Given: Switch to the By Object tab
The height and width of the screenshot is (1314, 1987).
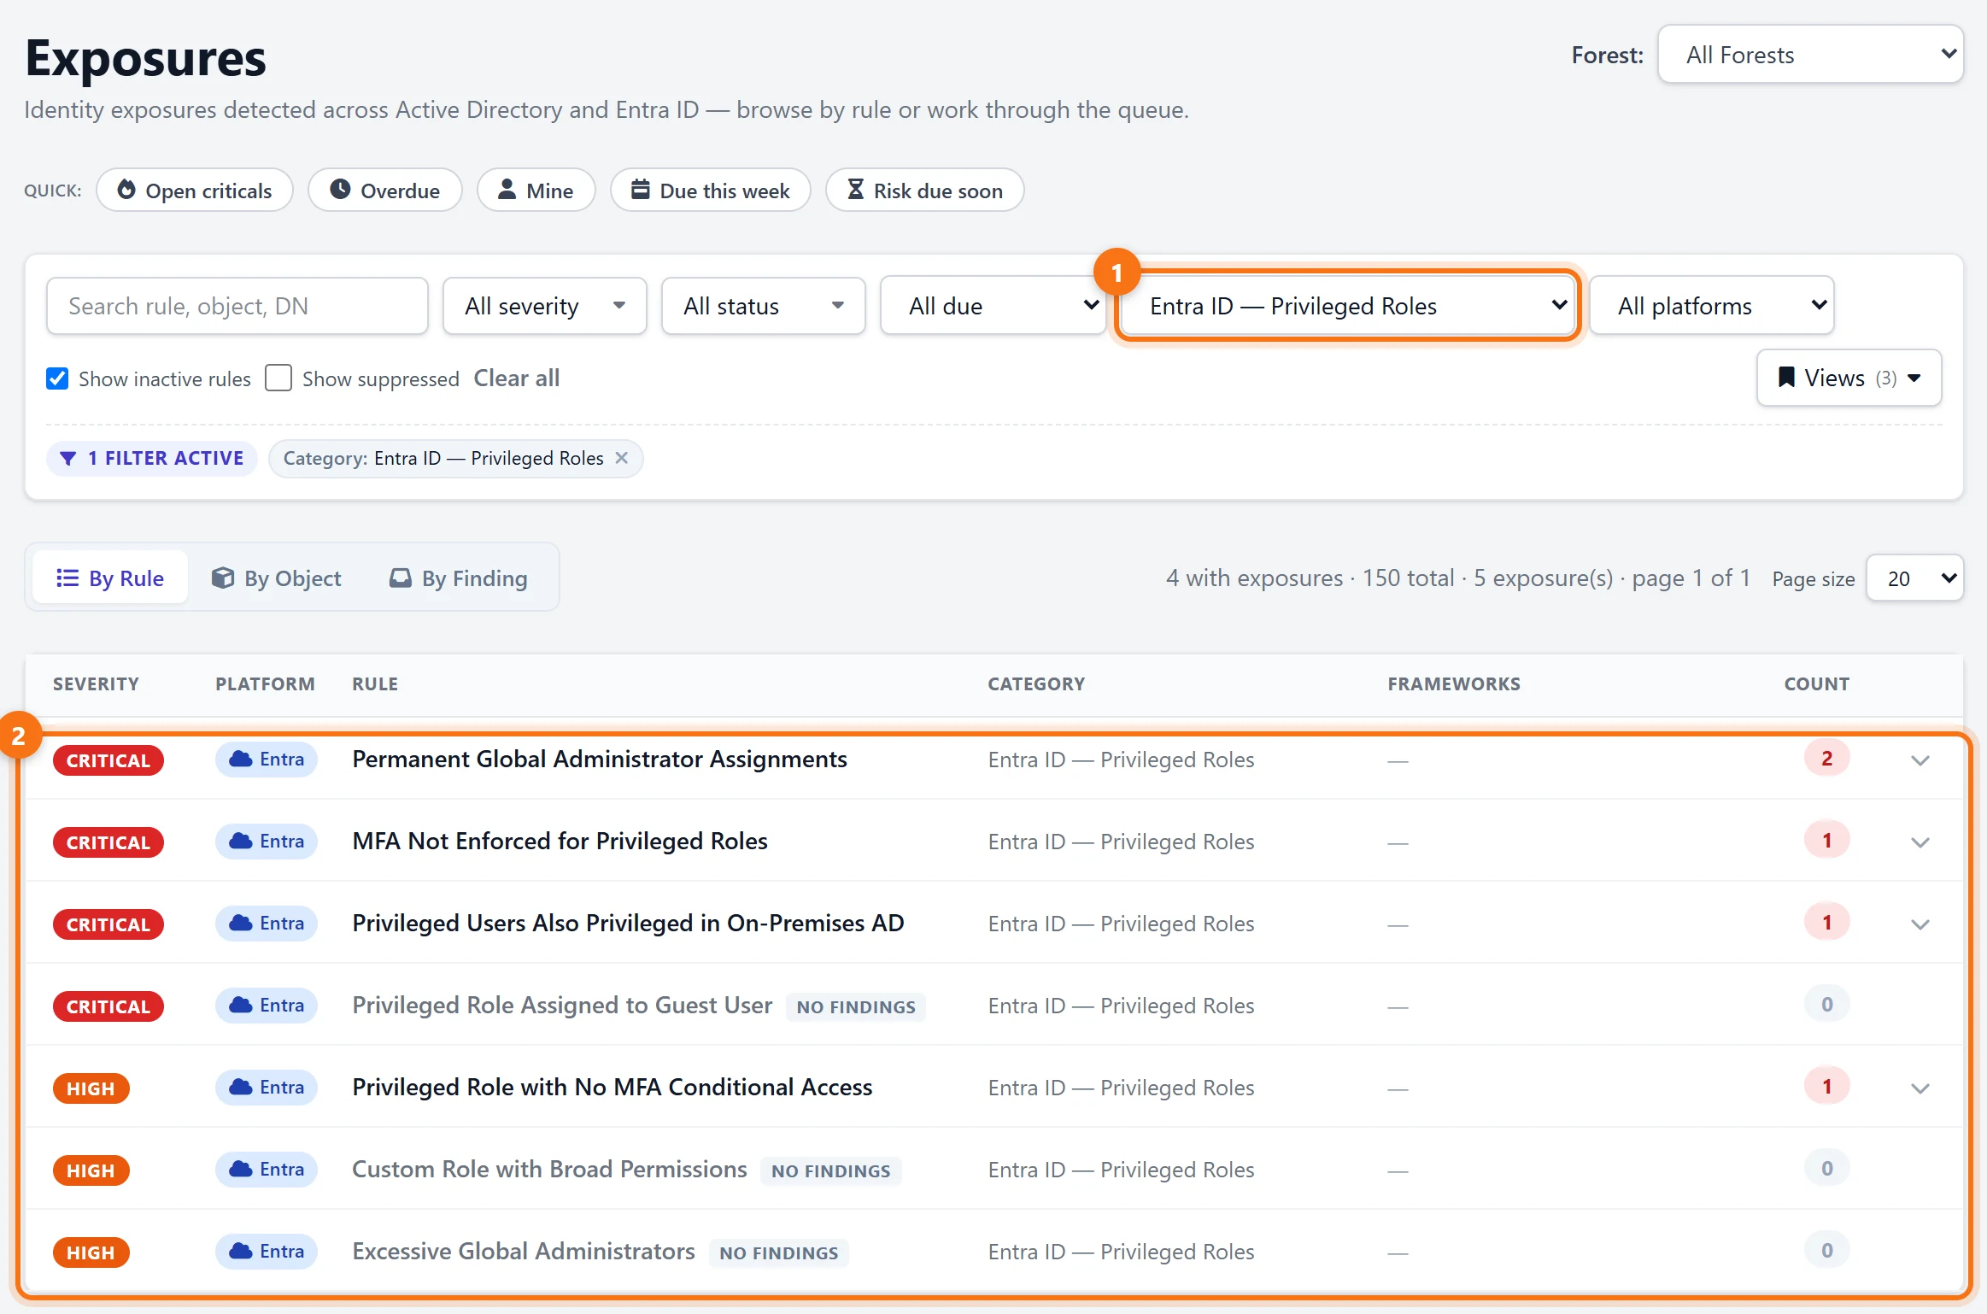Looking at the screenshot, I should click(277, 578).
